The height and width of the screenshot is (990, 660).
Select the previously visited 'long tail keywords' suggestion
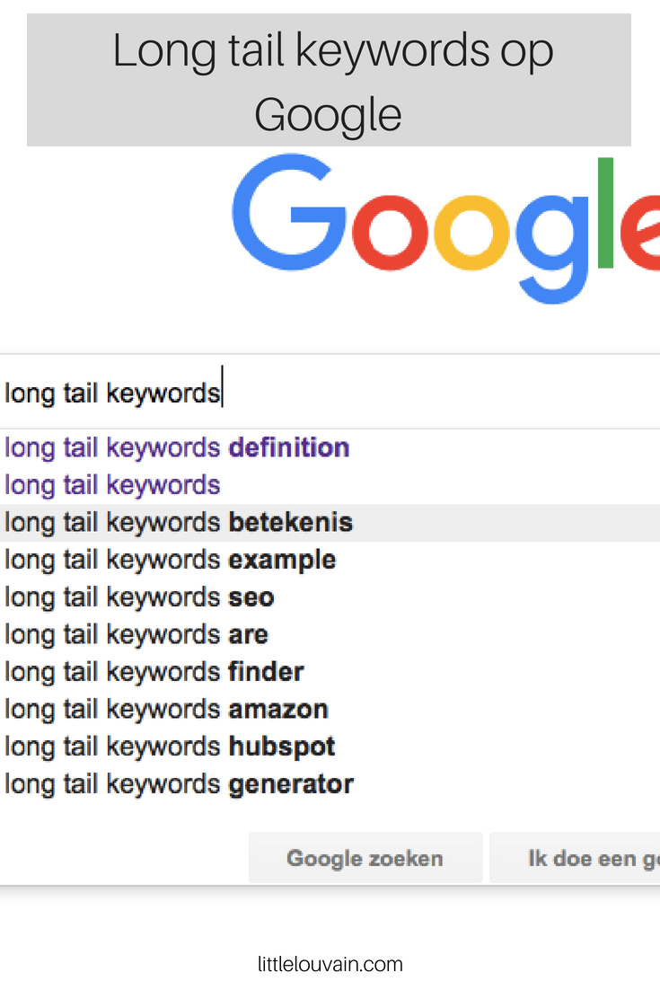point(111,484)
